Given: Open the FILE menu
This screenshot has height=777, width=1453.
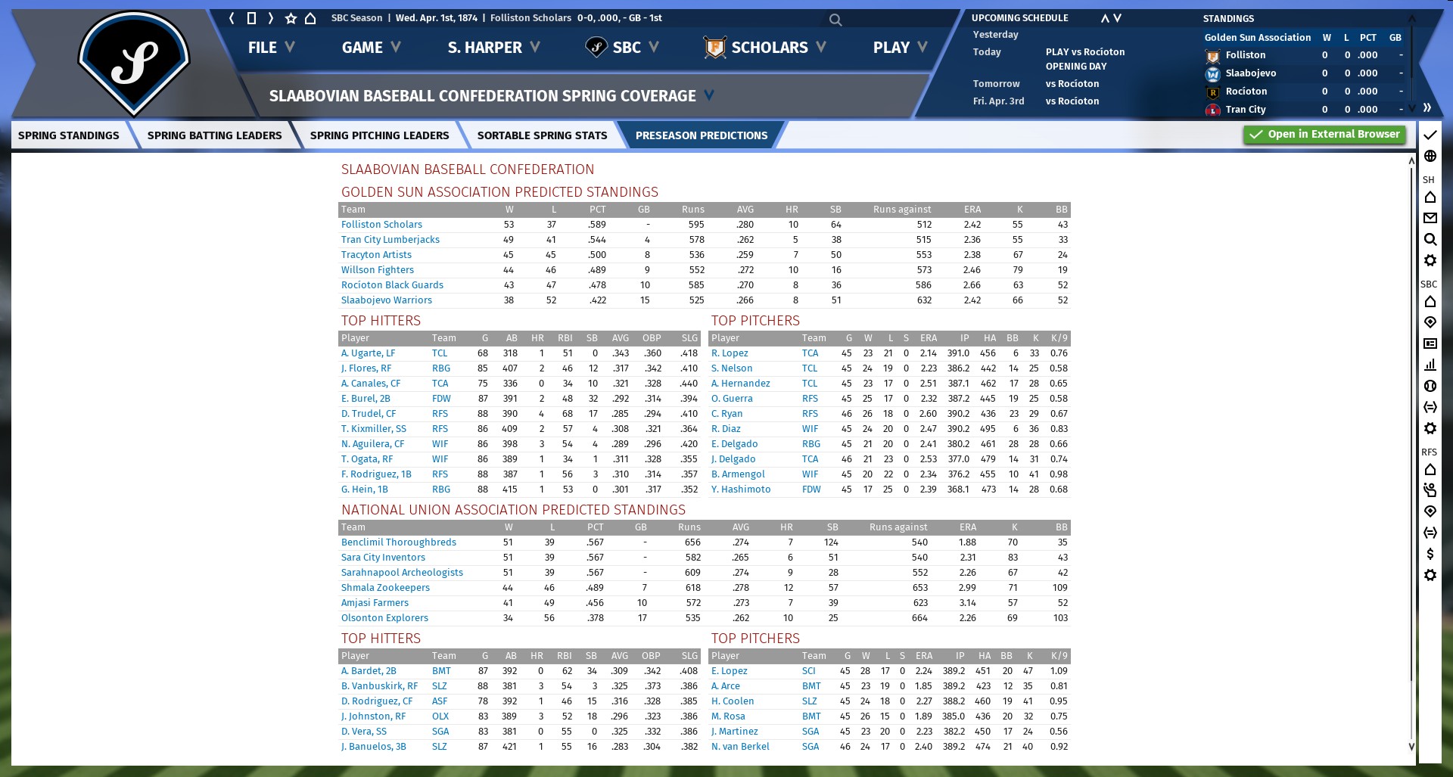Looking at the screenshot, I should [271, 48].
